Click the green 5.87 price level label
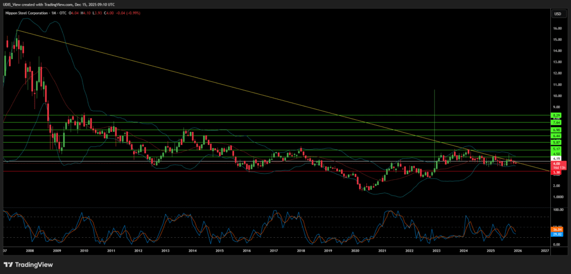 click(556, 143)
